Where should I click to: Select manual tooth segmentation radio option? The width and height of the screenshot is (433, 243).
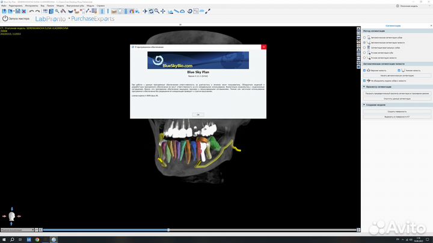click(364, 53)
